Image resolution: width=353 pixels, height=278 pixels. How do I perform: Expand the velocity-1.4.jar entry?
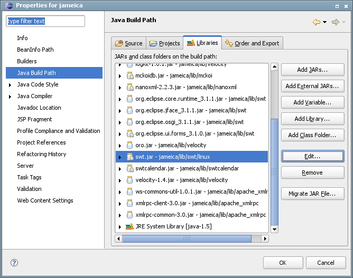tap(120, 181)
